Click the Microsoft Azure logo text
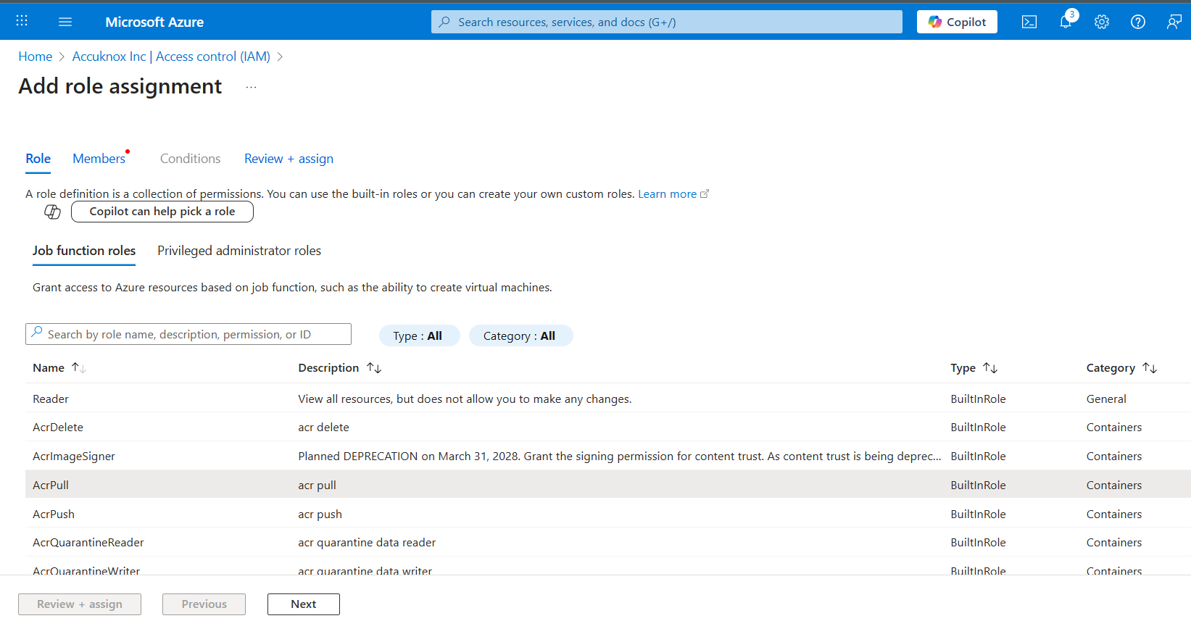This screenshot has height=621, width=1191. (x=154, y=22)
